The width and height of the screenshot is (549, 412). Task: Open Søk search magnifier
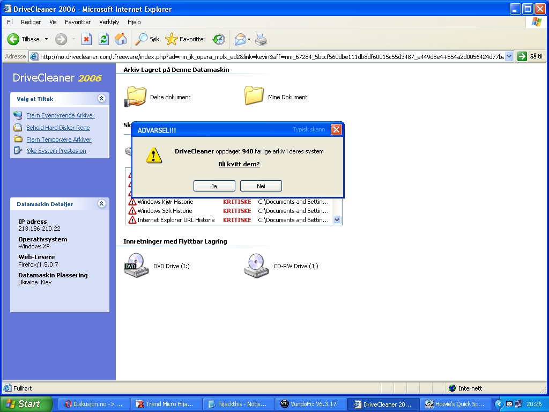[147, 39]
